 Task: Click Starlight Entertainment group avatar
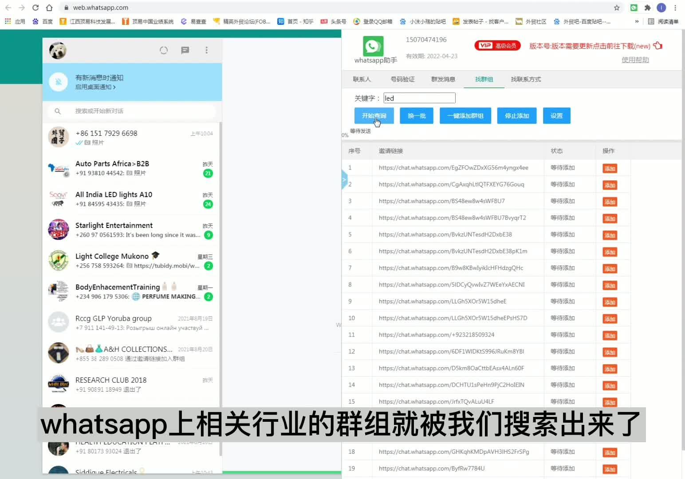click(x=59, y=230)
